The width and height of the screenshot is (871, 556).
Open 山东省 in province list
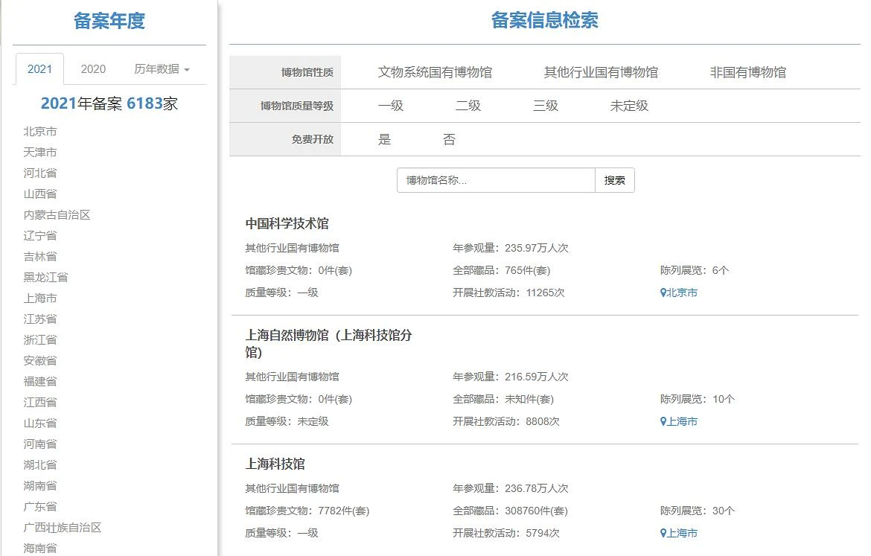pyautogui.click(x=40, y=424)
